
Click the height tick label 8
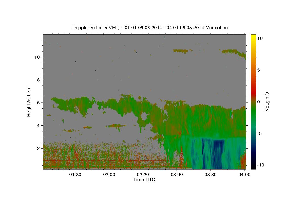tap(39, 80)
